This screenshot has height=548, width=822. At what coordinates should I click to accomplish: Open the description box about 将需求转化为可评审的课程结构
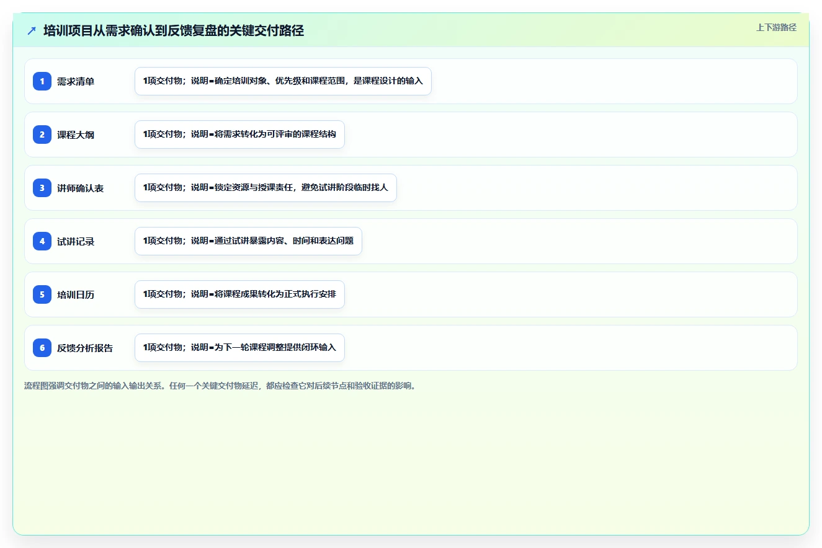point(239,135)
